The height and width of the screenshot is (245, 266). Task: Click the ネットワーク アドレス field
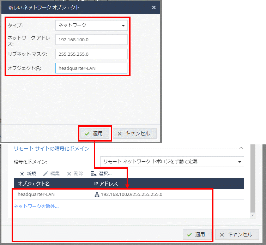tap(91, 40)
